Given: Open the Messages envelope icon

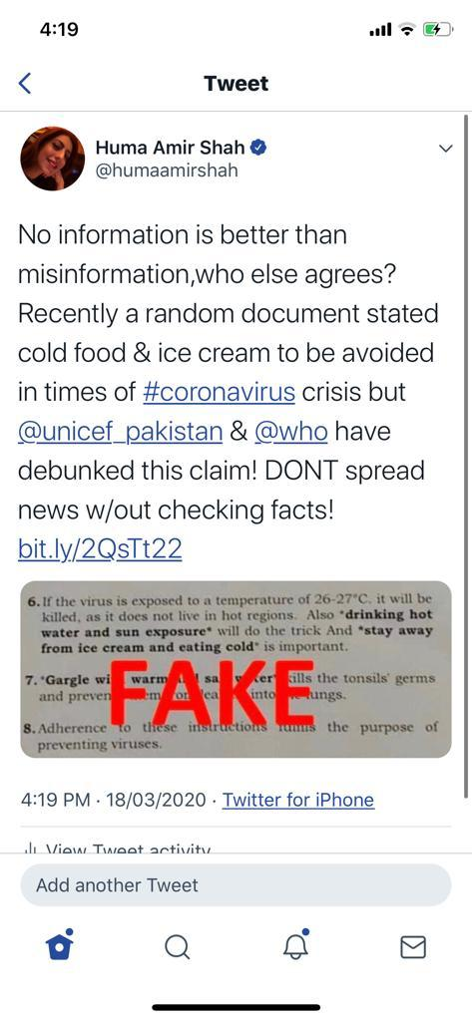Looking at the screenshot, I should pyautogui.click(x=413, y=947).
